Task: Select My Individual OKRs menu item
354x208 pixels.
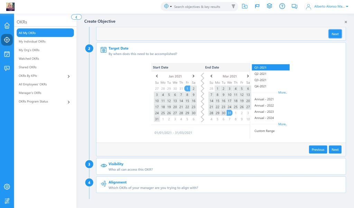Action: (x=32, y=41)
